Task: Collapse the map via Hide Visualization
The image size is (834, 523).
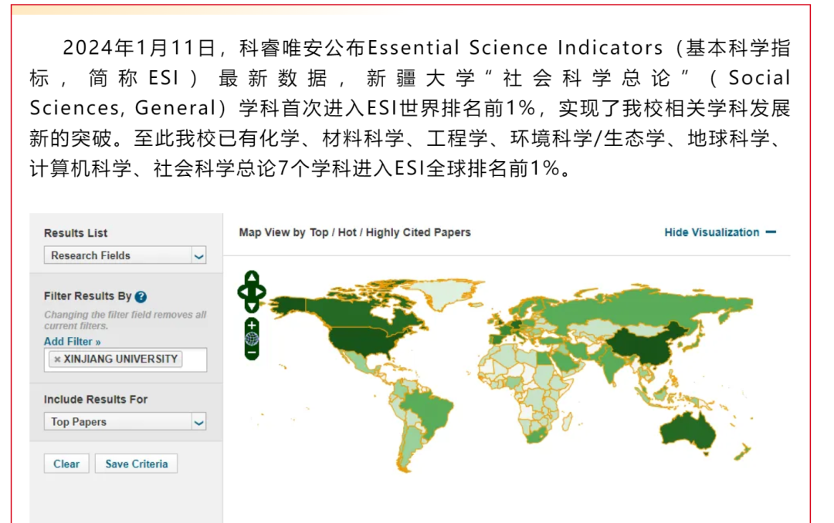Action: 720,232
